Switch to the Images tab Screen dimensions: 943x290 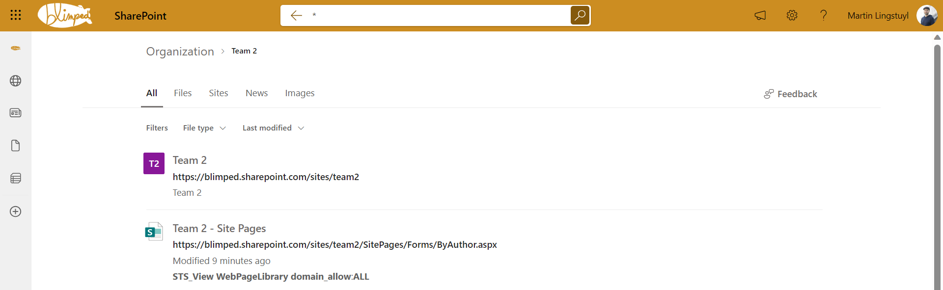point(300,93)
